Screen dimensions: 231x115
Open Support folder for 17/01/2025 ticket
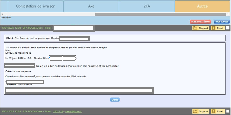201,28
